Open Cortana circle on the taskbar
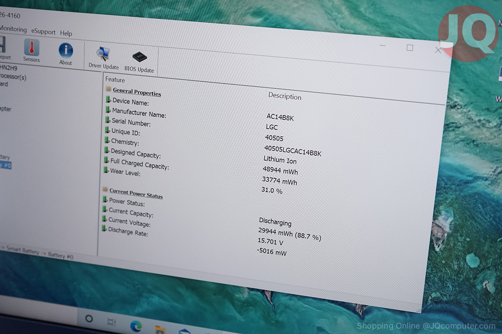Viewport: 502px width, 334px height. pyautogui.click(x=89, y=319)
